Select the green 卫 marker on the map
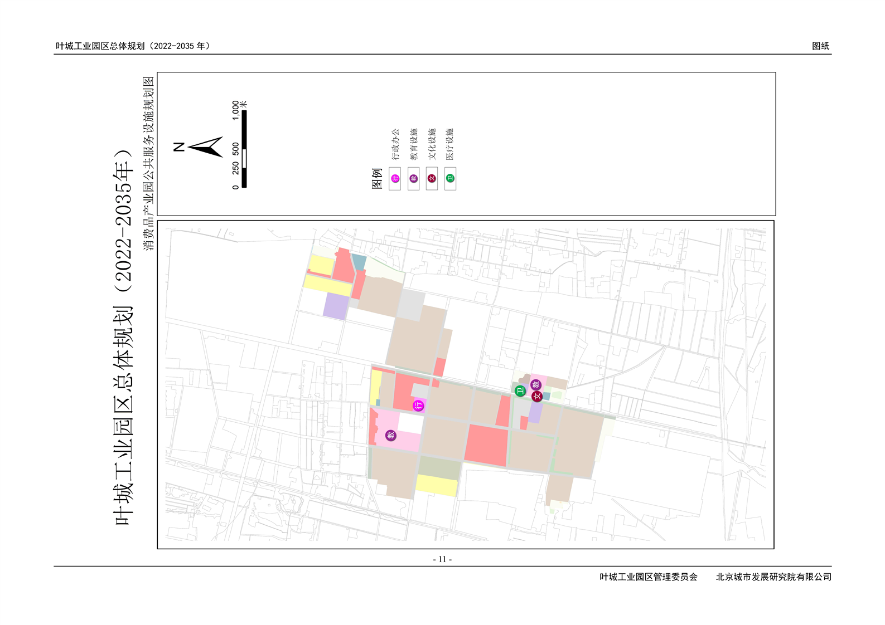885x625 pixels. (x=520, y=390)
